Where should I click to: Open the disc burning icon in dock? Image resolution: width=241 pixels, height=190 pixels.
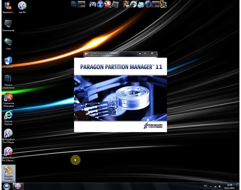[x=133, y=4]
